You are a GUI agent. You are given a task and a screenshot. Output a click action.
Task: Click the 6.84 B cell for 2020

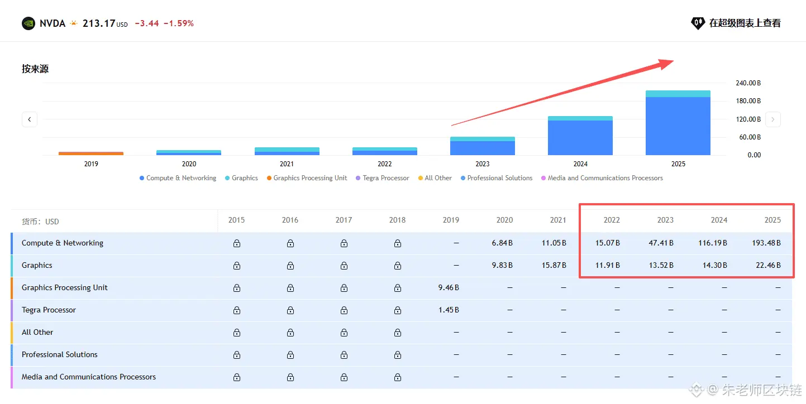502,243
